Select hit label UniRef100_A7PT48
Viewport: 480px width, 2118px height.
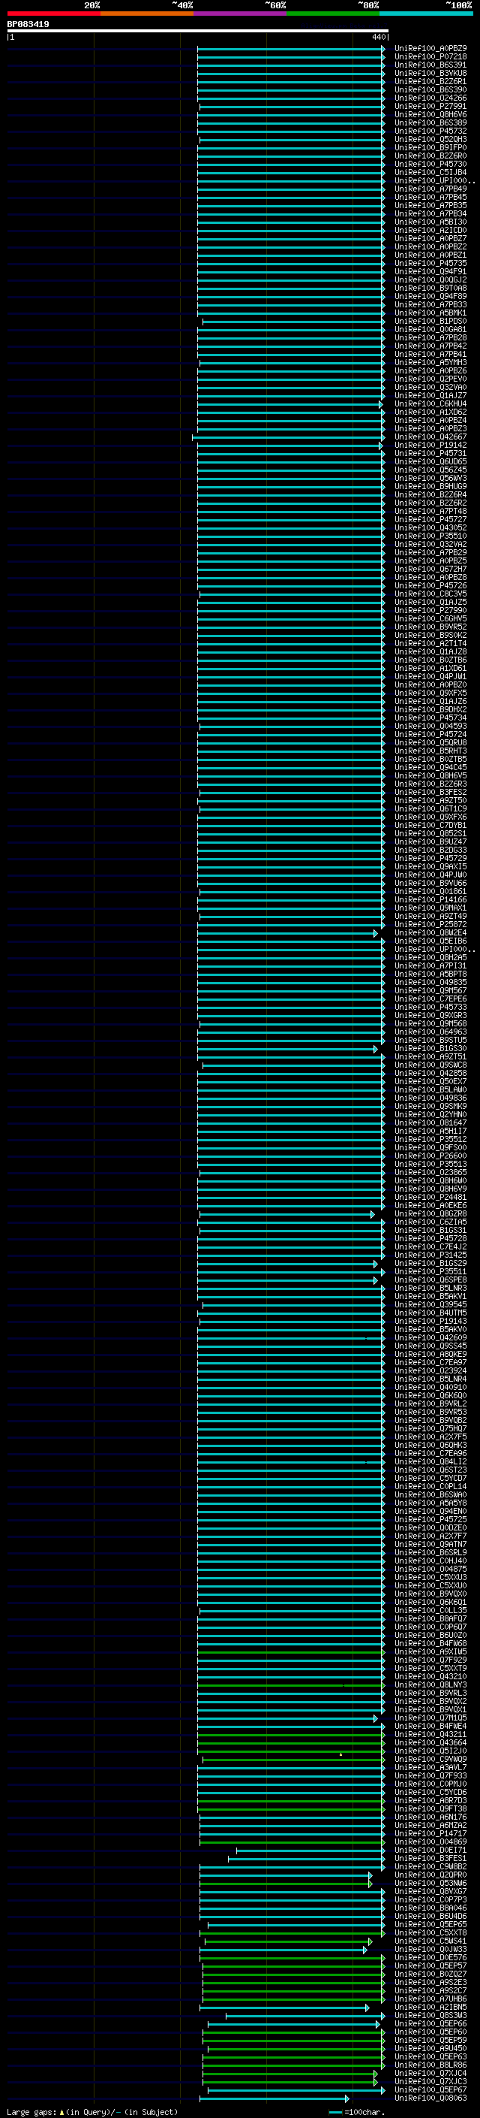tap(430, 512)
